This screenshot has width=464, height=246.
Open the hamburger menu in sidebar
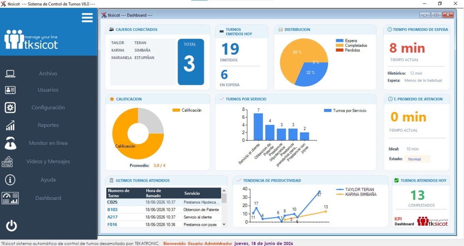(87, 18)
